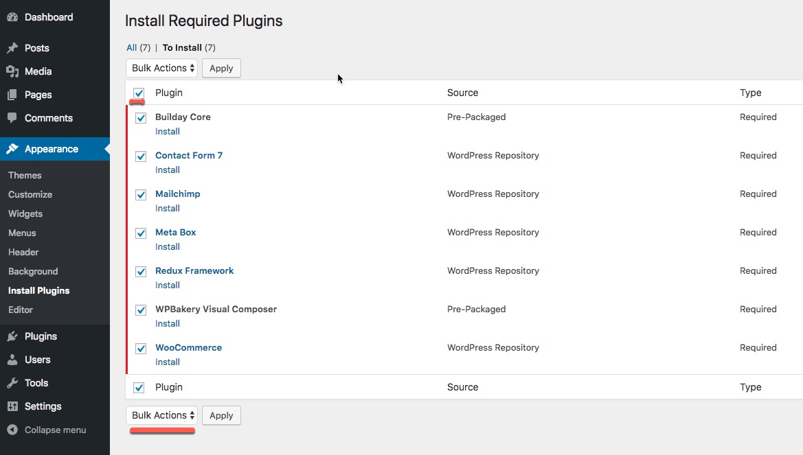803x455 pixels.
Task: Open the Users menu
Action: coord(37,360)
